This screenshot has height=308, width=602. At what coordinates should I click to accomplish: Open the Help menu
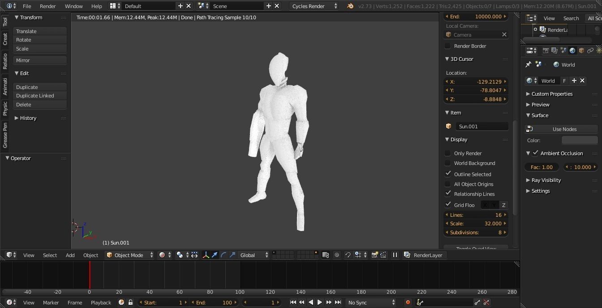tap(96, 6)
